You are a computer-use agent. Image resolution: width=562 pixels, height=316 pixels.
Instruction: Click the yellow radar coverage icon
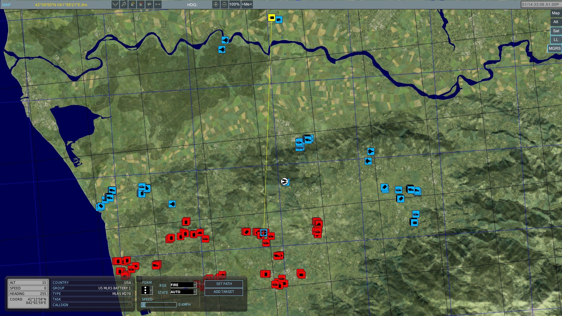132,4
